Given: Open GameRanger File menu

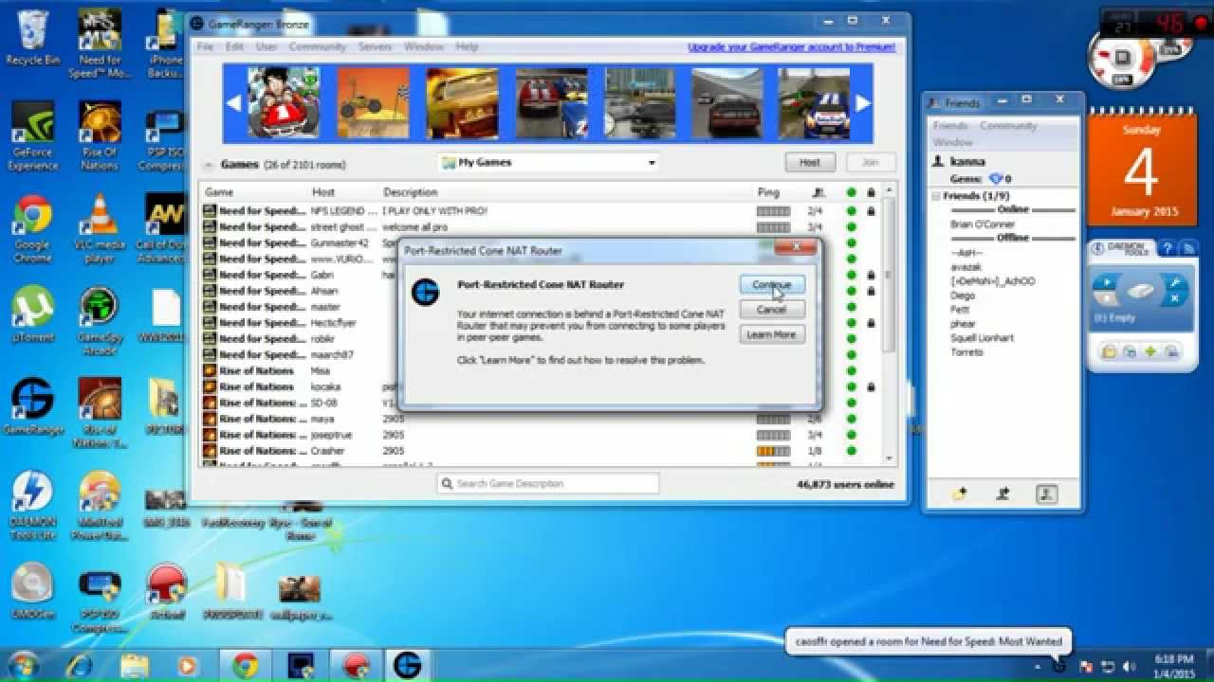Looking at the screenshot, I should (x=205, y=46).
